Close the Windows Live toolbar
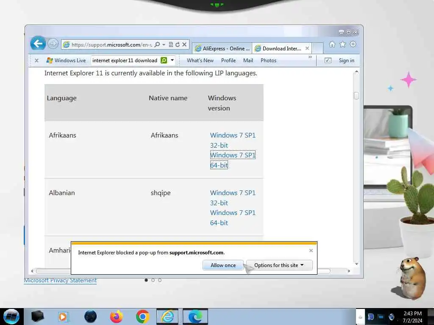434x325 pixels. point(36,60)
